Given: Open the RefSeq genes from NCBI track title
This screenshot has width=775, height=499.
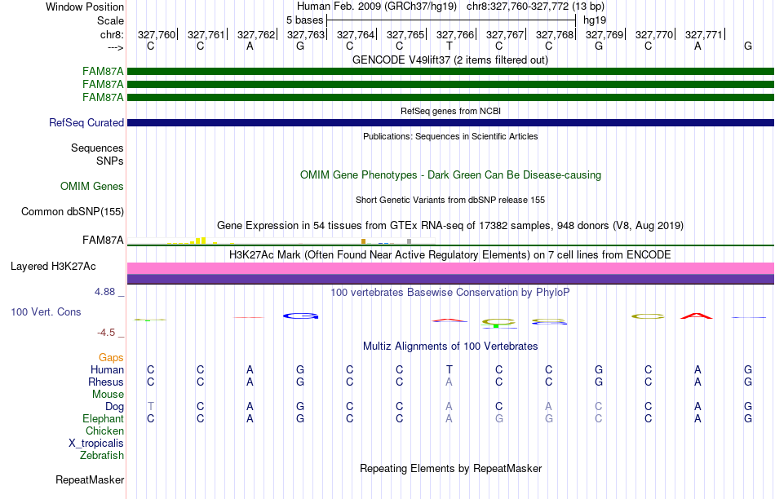Looking at the screenshot, I should click(450, 111).
